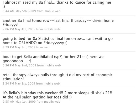Click 'mobile web' source on the 1:34 PM tweet
The height and width of the screenshot is (105, 136).
coord(52,83)
